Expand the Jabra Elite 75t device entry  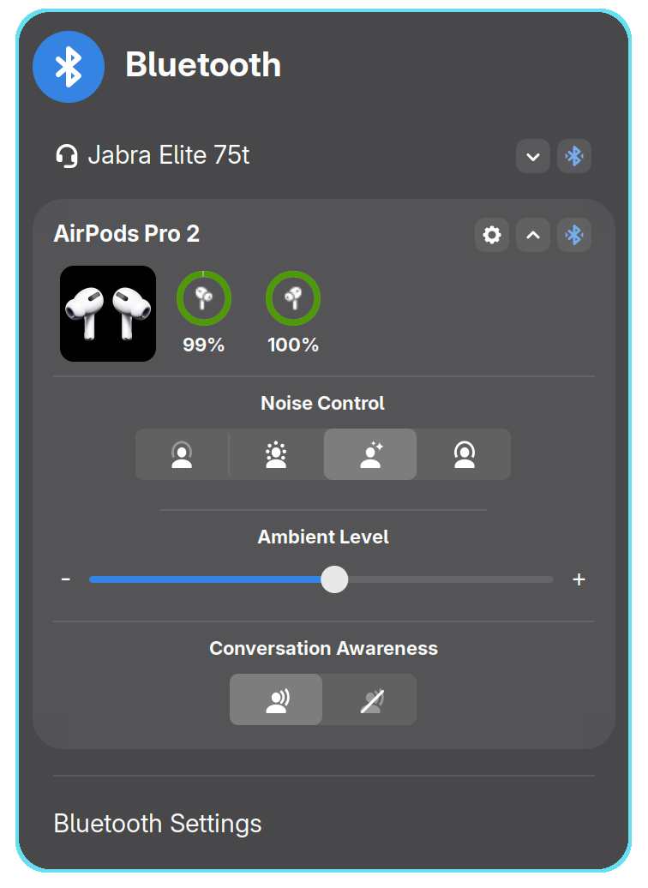(532, 157)
